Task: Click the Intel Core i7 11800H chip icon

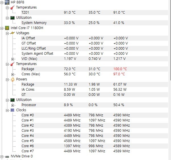Action: tap(7, 28)
